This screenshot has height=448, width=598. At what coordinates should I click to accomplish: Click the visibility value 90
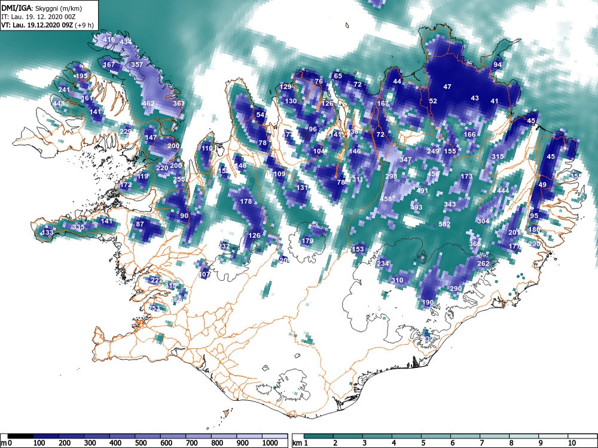tap(184, 216)
